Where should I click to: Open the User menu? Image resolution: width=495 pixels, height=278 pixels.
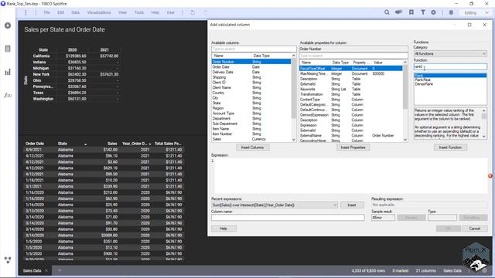170,12
